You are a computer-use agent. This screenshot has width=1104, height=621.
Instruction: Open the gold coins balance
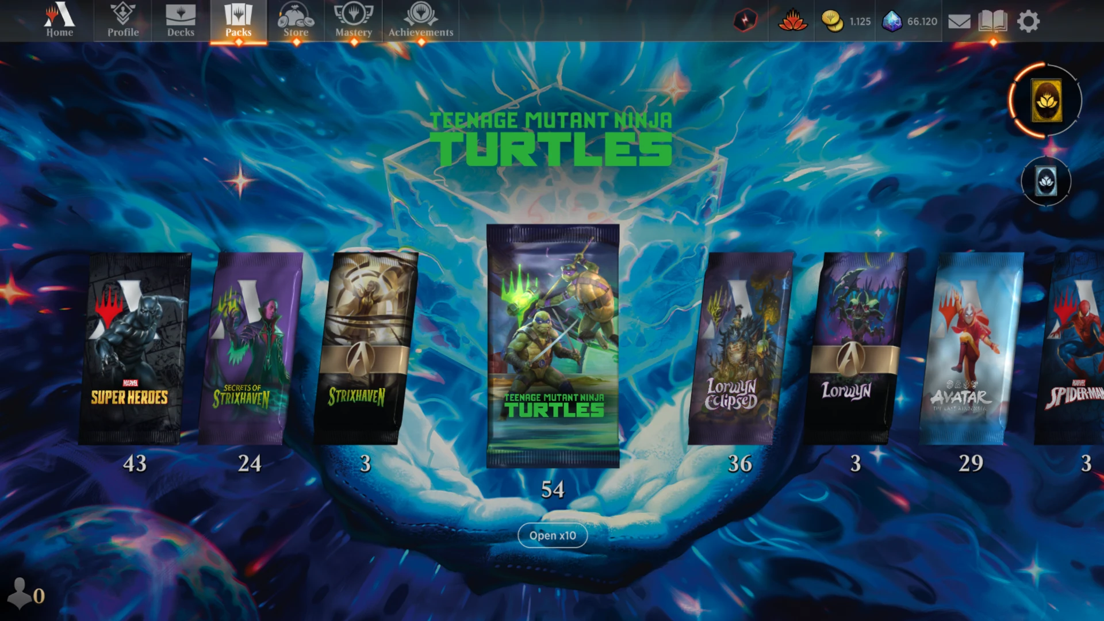click(832, 21)
